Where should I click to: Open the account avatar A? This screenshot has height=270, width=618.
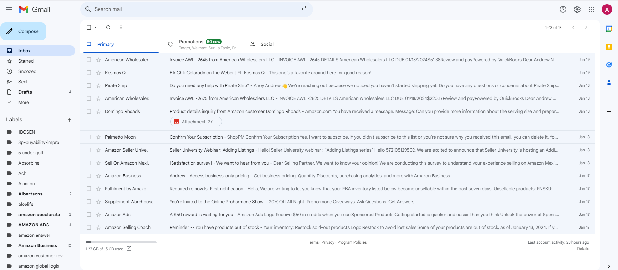point(607,9)
